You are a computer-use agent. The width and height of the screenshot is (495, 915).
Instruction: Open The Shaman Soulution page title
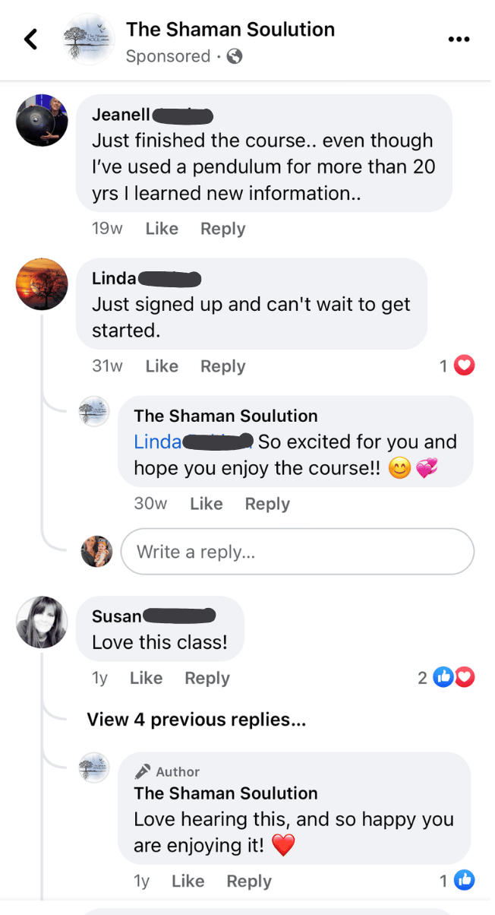(x=230, y=30)
